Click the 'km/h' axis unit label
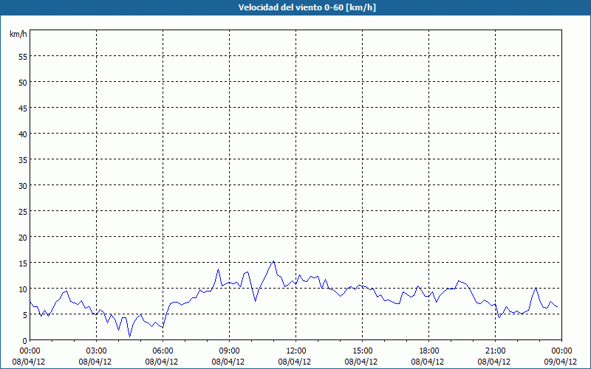Viewport: 591px width, 369px height. point(18,34)
